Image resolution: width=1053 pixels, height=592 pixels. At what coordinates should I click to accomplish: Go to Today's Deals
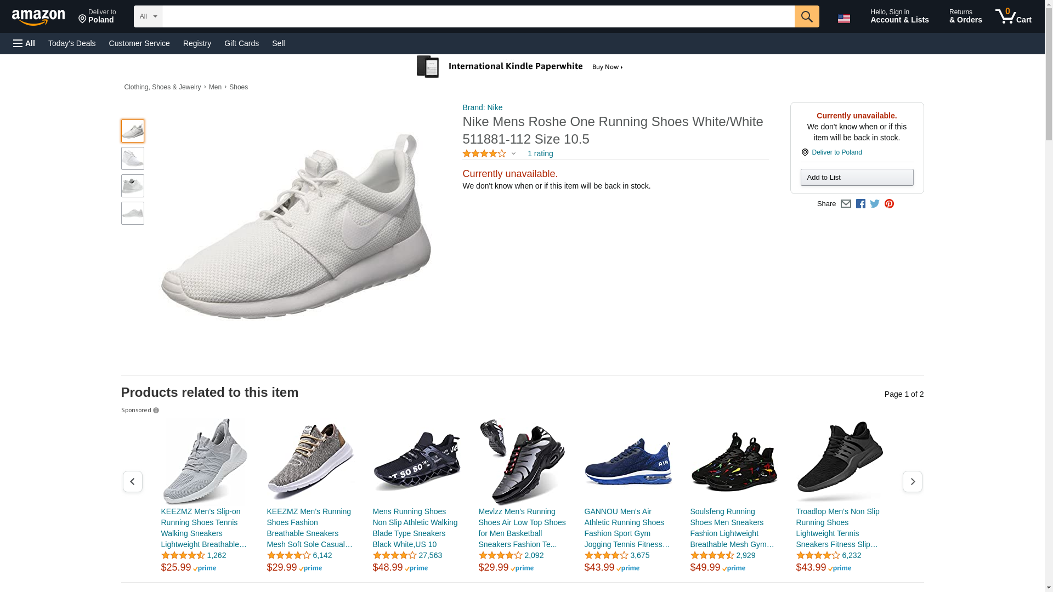(x=72, y=43)
